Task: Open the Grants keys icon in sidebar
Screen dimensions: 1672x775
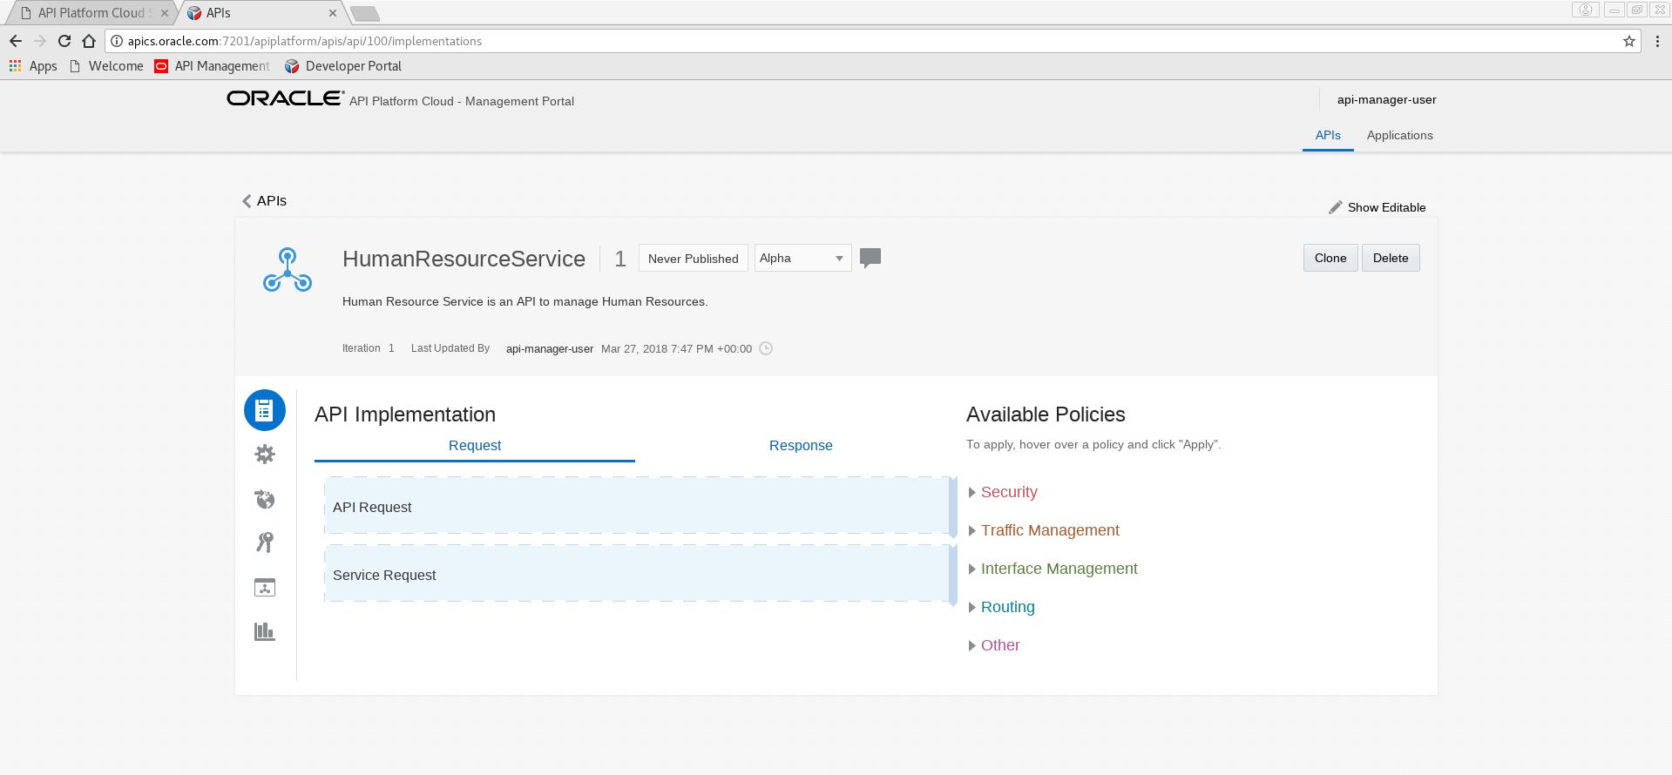Action: 265,542
